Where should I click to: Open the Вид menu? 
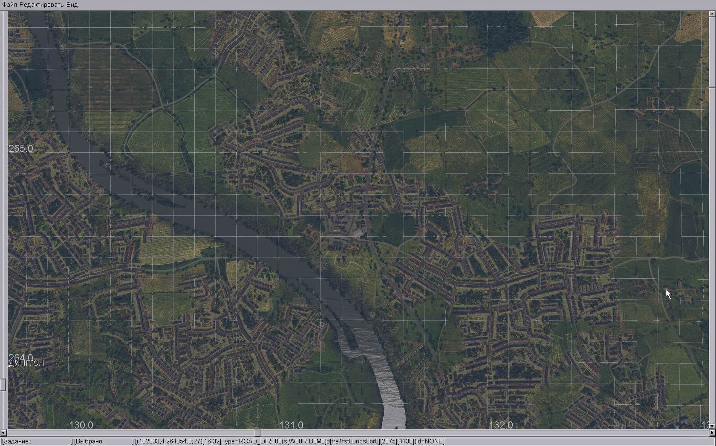click(72, 5)
